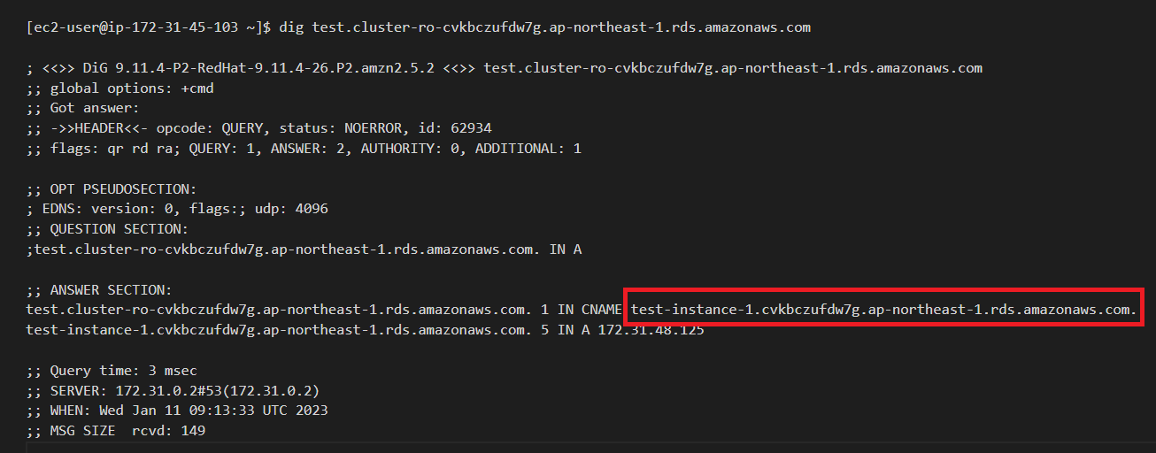This screenshot has height=453, width=1156.
Task: Click the cluster-ro hostname in the CNAME record row
Action: pos(279,311)
